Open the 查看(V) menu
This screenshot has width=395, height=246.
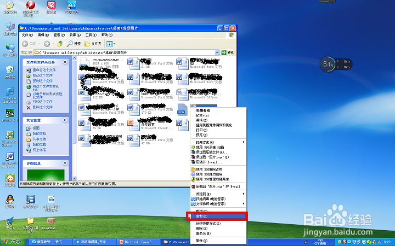pos(59,35)
